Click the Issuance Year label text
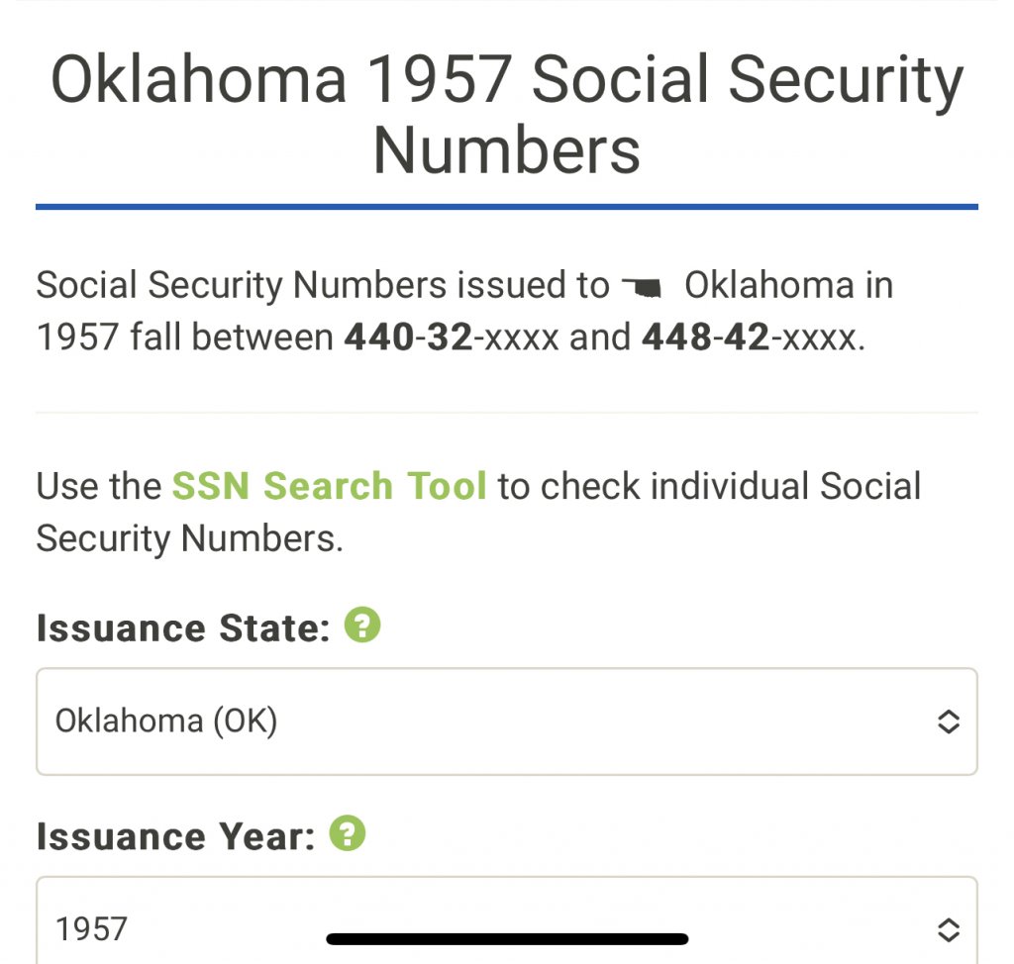This screenshot has height=964, width=1014. (x=175, y=837)
